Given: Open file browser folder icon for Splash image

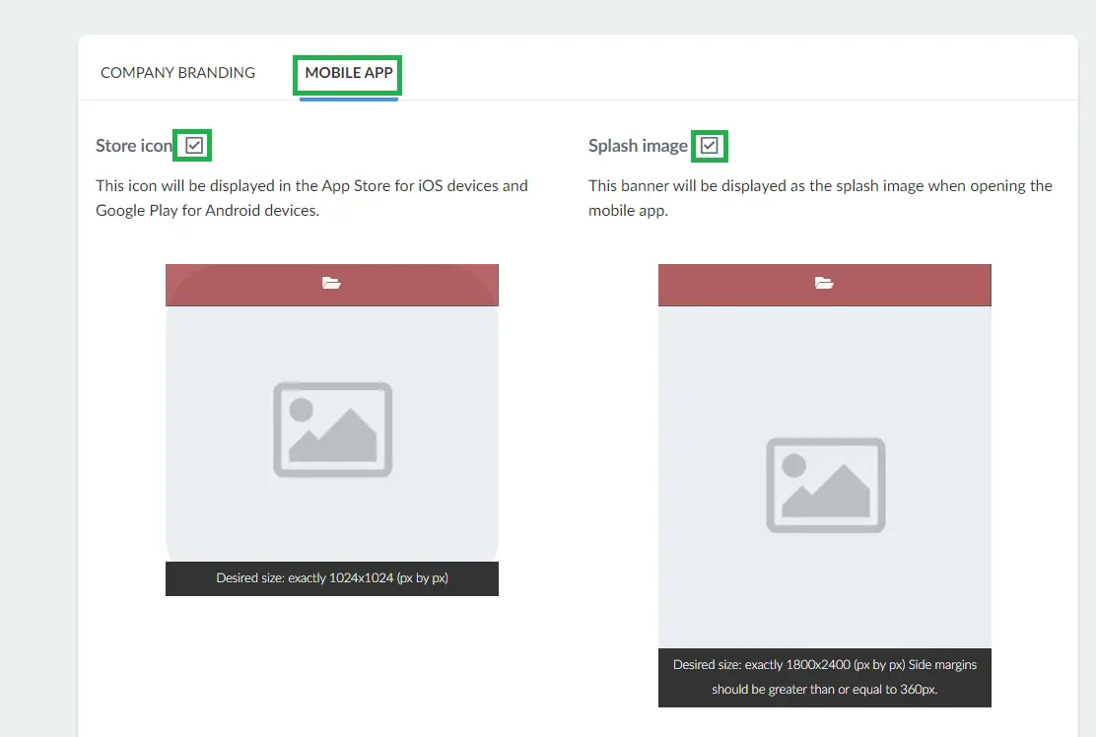Looking at the screenshot, I should coord(824,283).
